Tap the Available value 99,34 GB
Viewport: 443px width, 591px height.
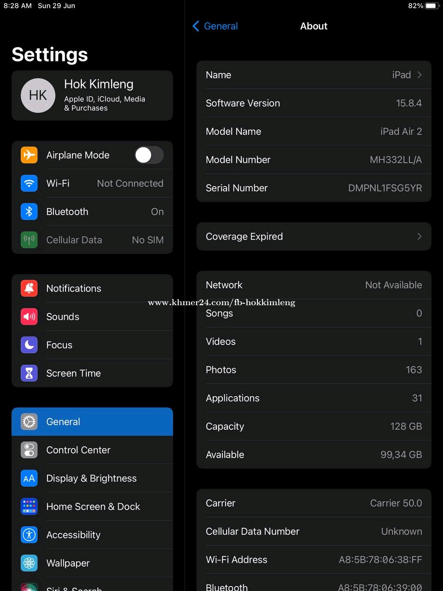coord(401,455)
